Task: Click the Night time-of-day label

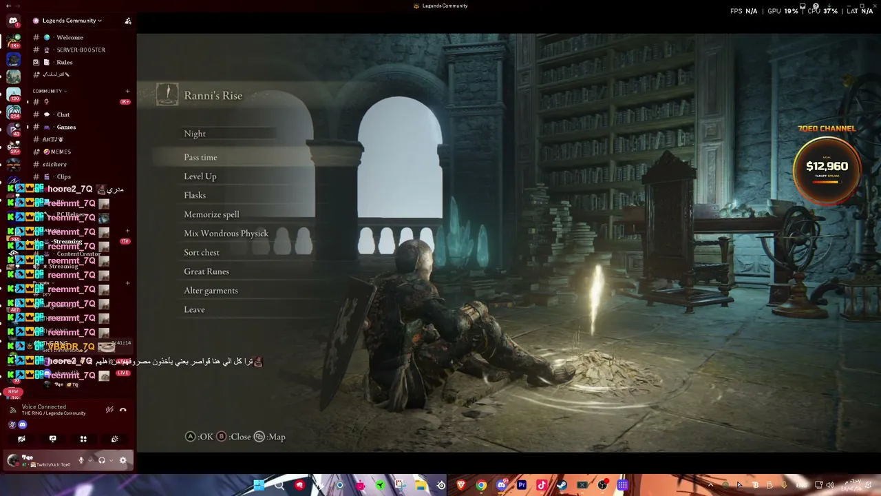Action: pos(195,134)
